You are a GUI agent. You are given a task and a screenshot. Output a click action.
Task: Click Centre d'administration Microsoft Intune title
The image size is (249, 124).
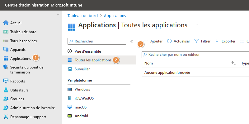(x=44, y=5)
